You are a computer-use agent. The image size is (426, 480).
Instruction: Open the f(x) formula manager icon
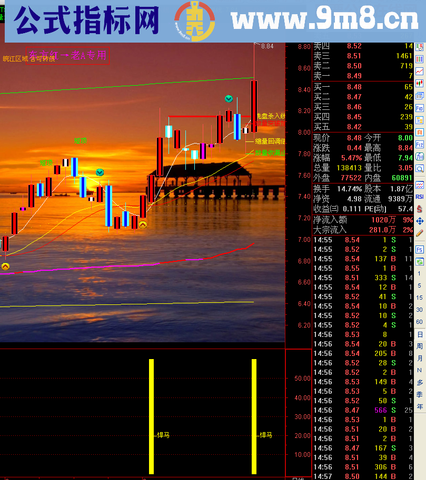(x=420, y=156)
